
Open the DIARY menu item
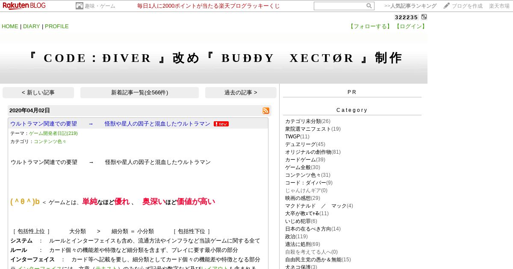(31, 26)
